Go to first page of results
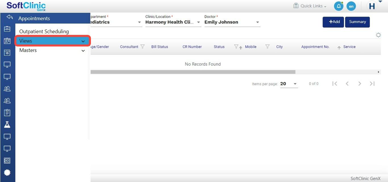The image size is (388, 182). [335, 84]
